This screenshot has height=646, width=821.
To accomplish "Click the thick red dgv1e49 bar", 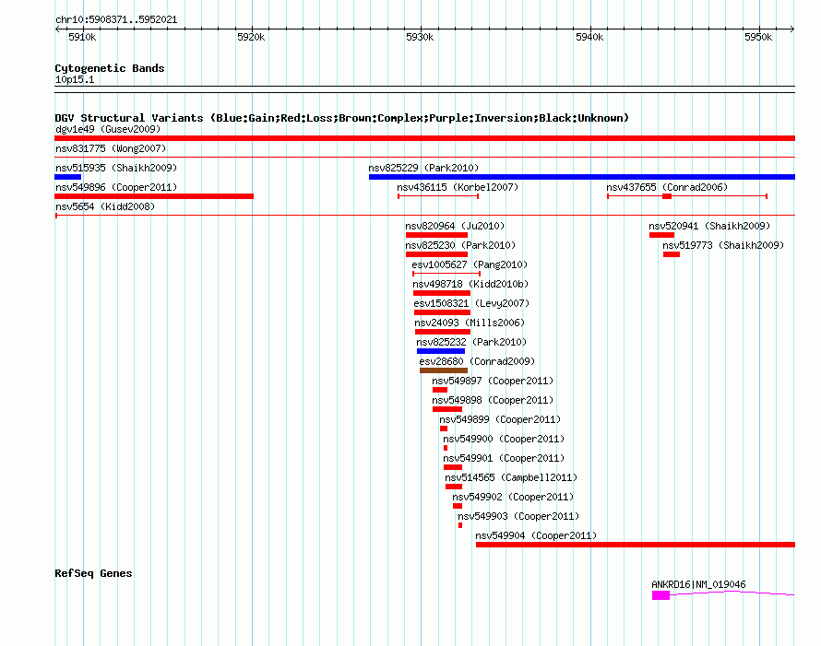I will click(424, 138).
